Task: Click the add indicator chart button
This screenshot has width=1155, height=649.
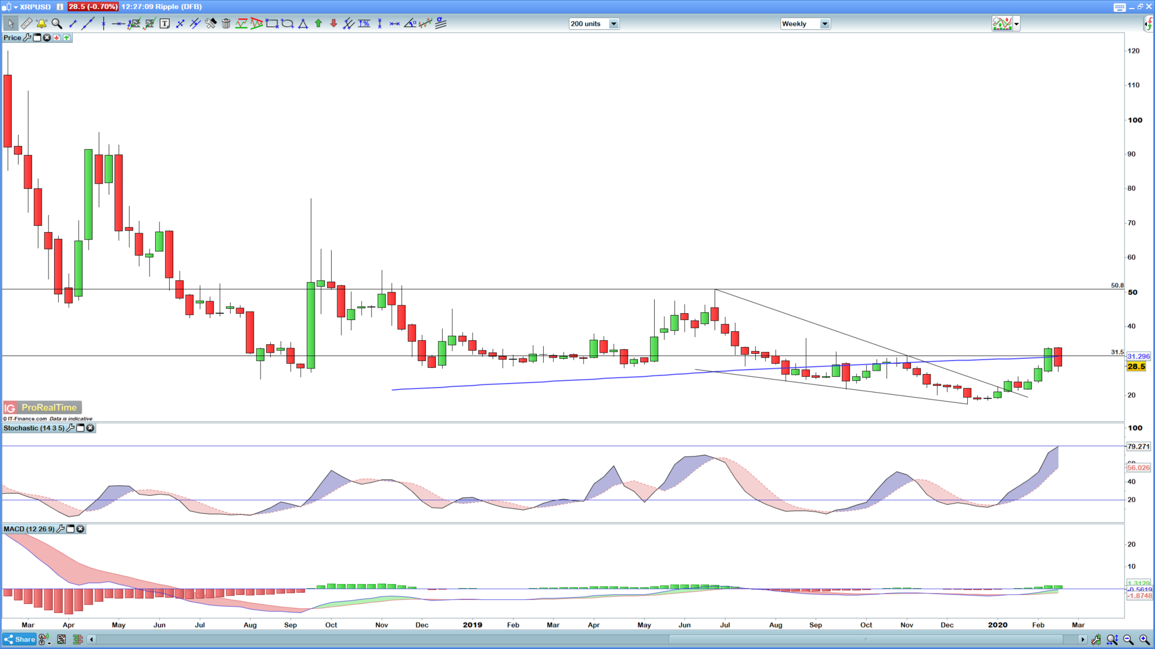Action: (1002, 24)
